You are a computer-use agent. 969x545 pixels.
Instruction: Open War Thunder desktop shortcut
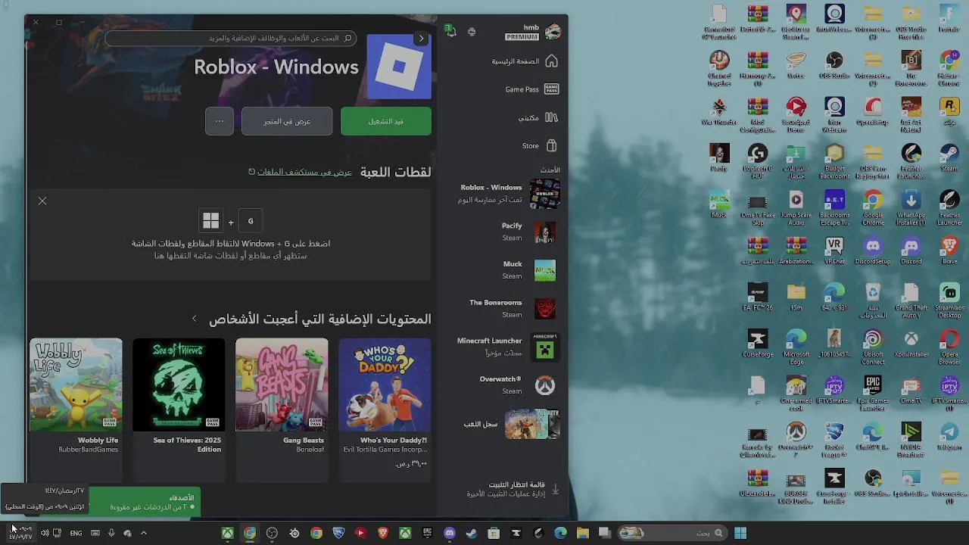tap(719, 111)
